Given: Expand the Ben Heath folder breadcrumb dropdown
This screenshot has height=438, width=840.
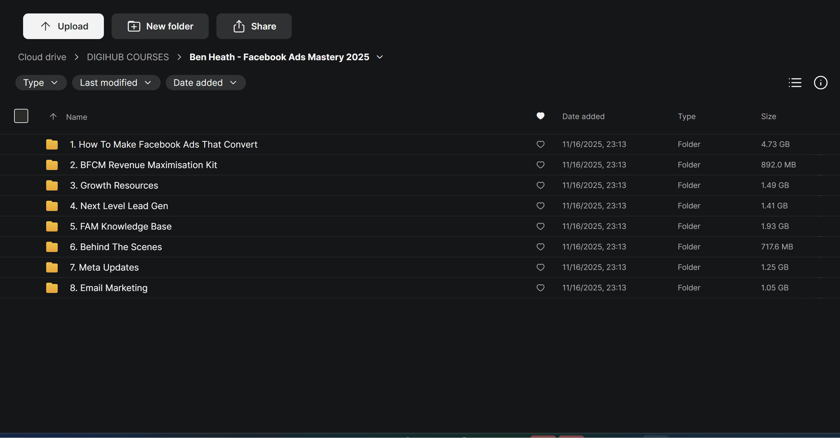Looking at the screenshot, I should (380, 57).
